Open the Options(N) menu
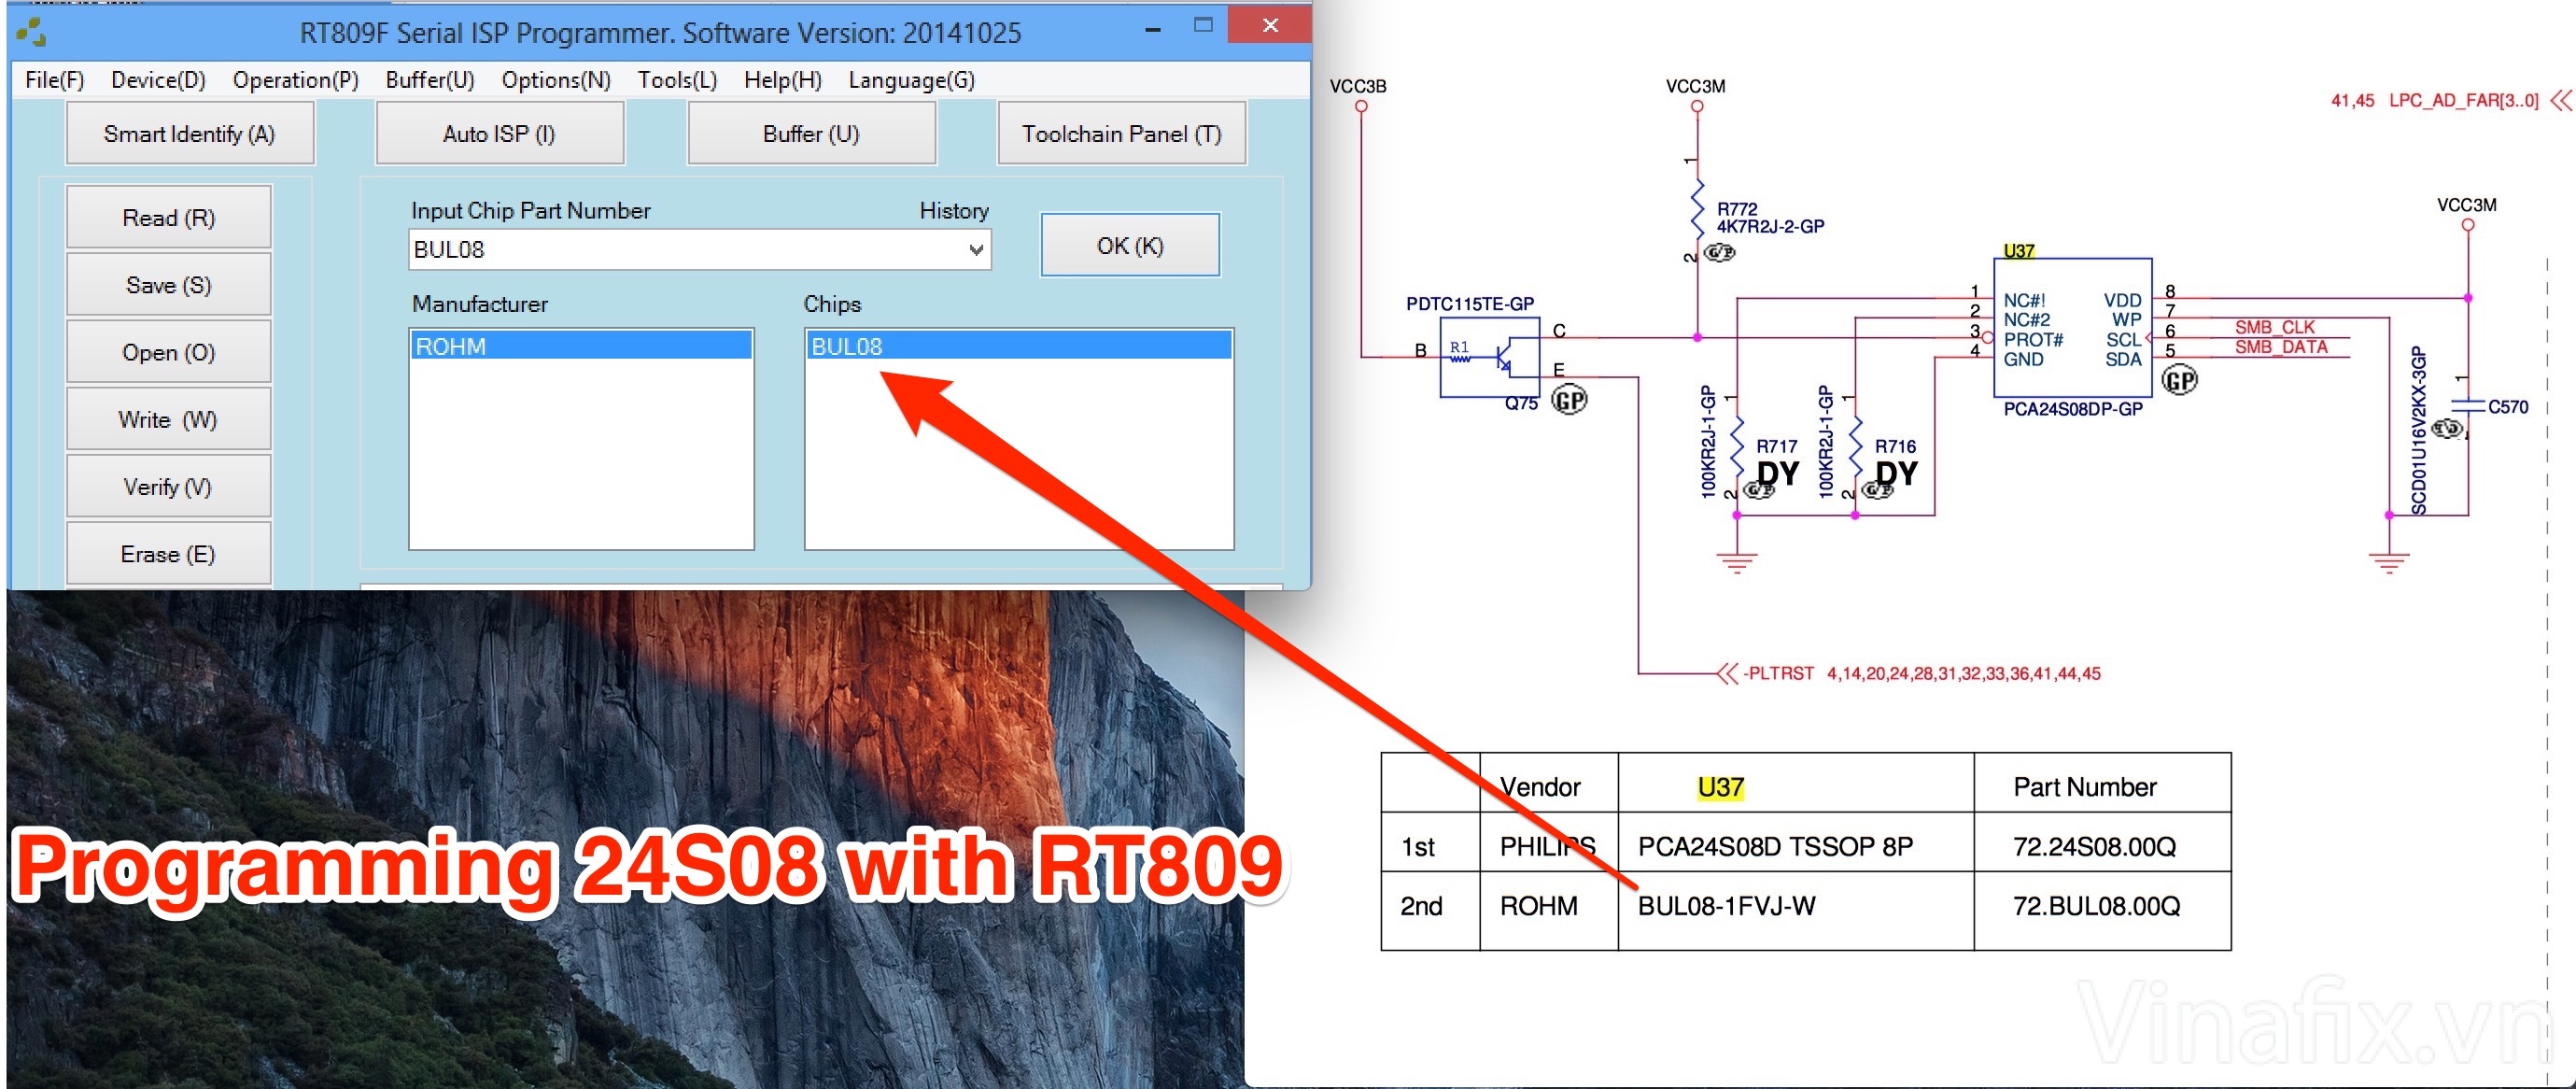This screenshot has height=1089, width=2576. click(556, 80)
